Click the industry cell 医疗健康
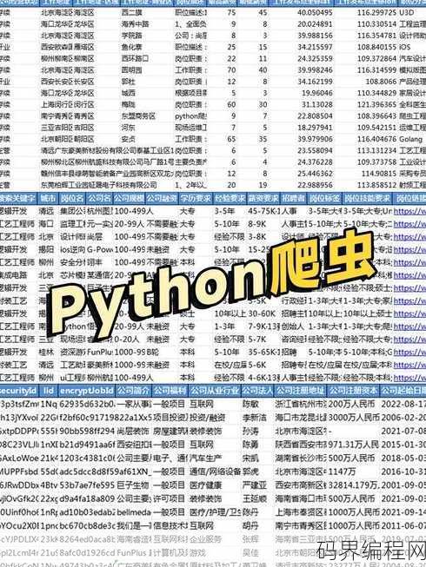 pos(205,485)
